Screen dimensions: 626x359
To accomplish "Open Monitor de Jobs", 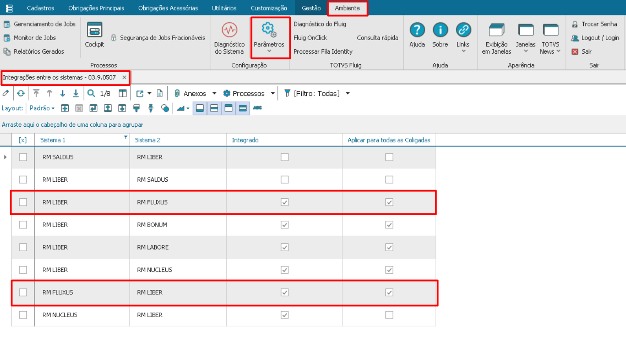I will click(x=30, y=38).
